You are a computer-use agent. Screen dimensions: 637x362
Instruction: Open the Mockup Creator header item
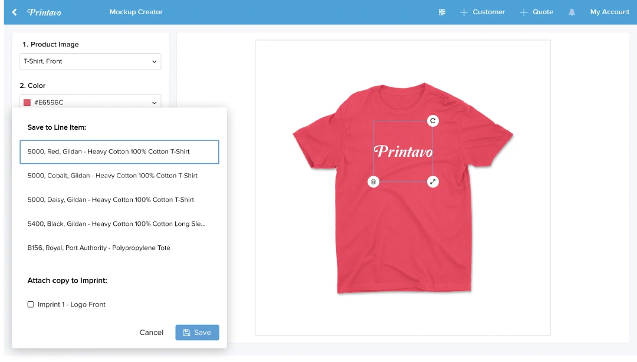coord(136,12)
